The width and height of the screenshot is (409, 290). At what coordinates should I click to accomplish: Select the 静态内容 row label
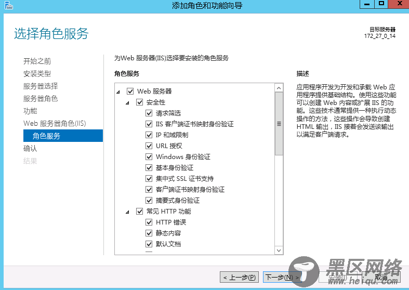click(168, 233)
